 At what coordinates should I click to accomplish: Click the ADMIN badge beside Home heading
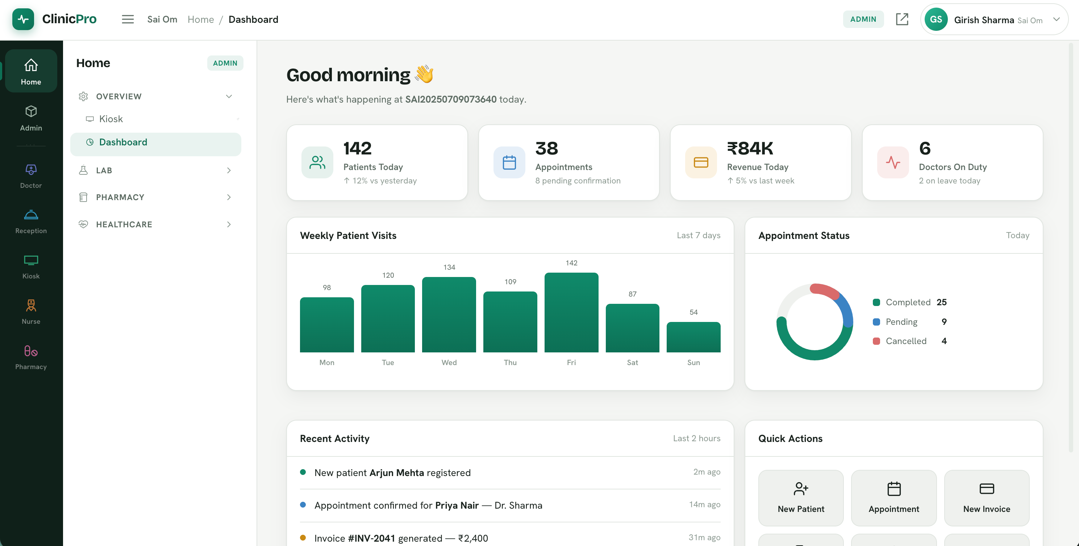pos(225,63)
